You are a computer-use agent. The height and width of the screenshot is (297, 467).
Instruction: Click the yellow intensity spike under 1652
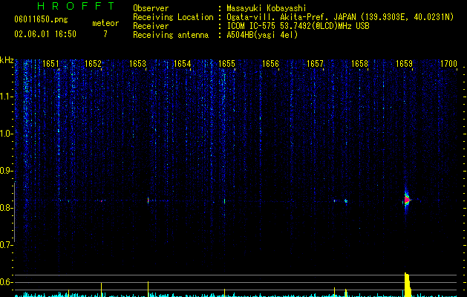[101, 290]
